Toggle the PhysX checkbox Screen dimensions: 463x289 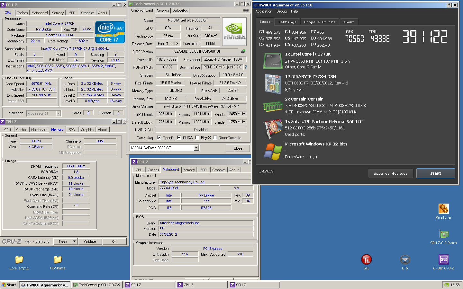(197, 137)
